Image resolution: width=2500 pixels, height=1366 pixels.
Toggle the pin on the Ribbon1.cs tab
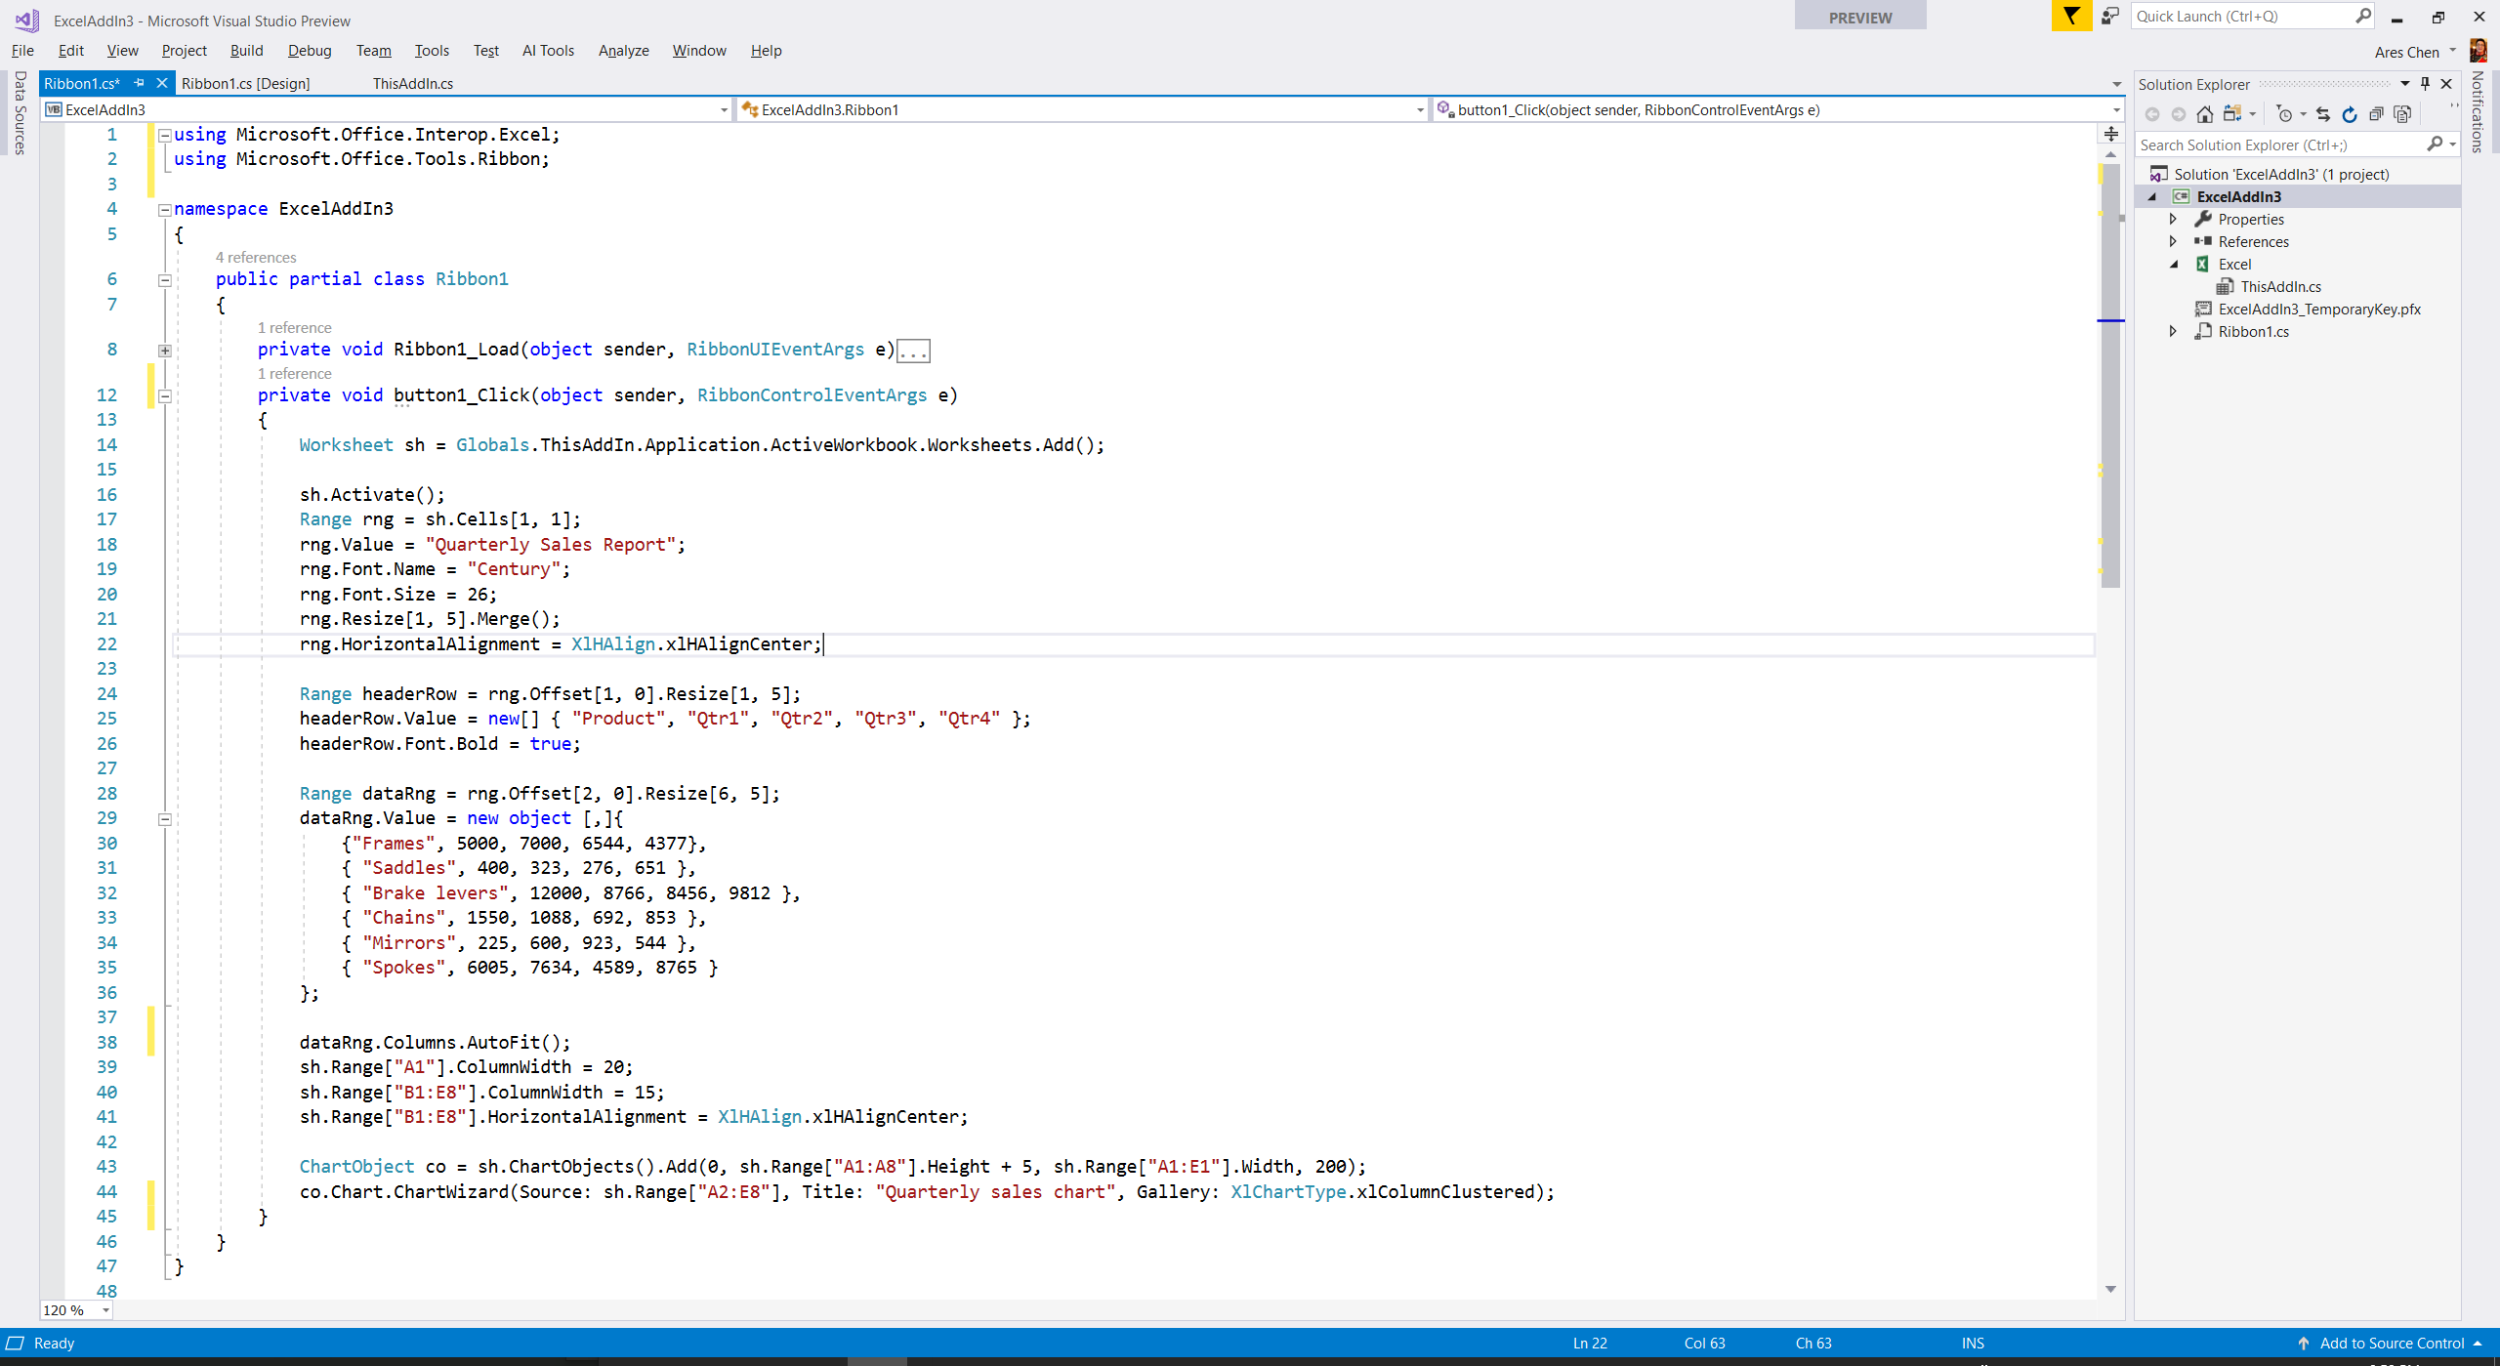click(139, 83)
